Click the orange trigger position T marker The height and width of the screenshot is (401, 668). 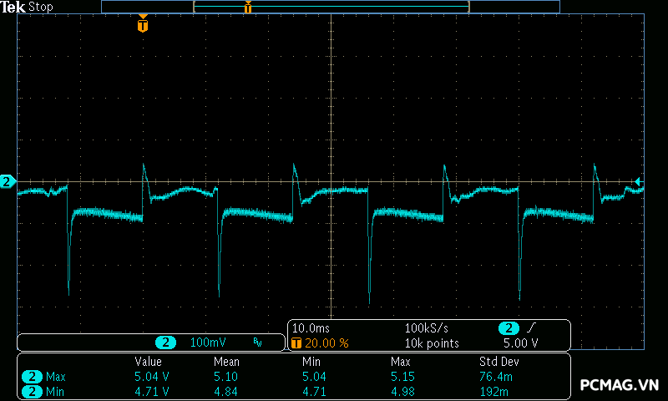click(x=143, y=26)
